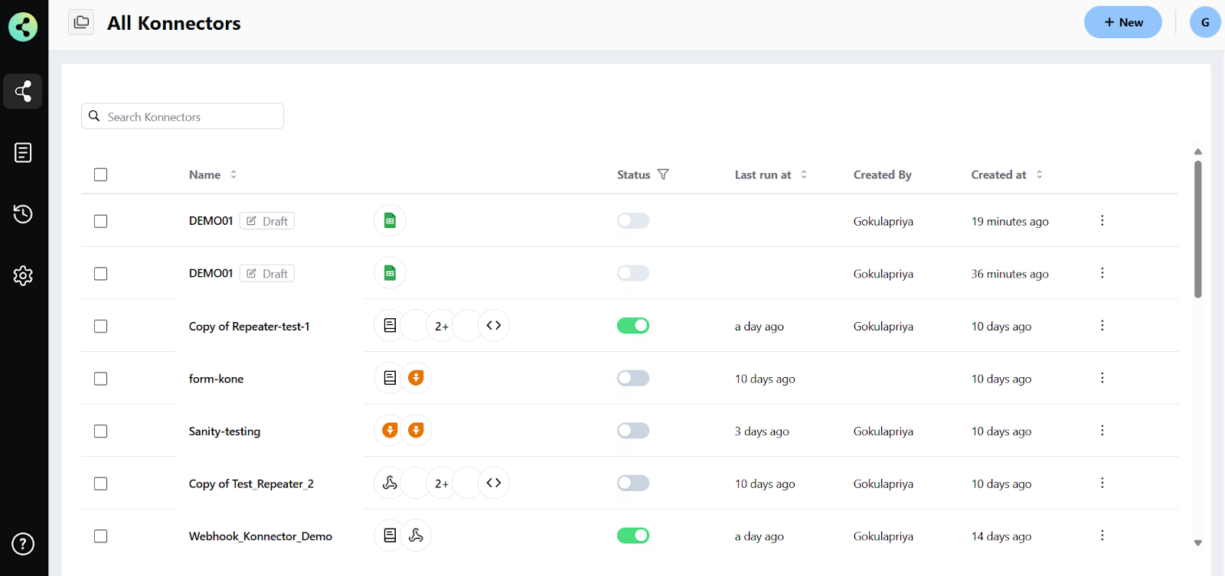This screenshot has width=1225, height=576.
Task: Click the Search Konnectors input field
Action: coord(182,116)
